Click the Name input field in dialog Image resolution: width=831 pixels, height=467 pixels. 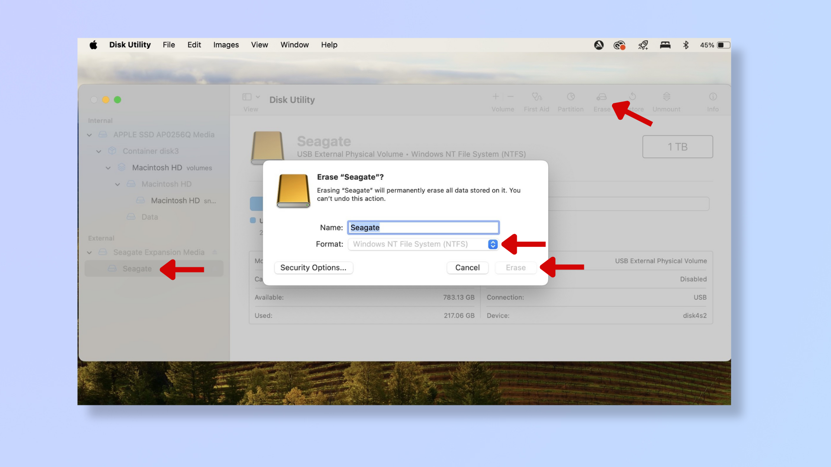423,227
